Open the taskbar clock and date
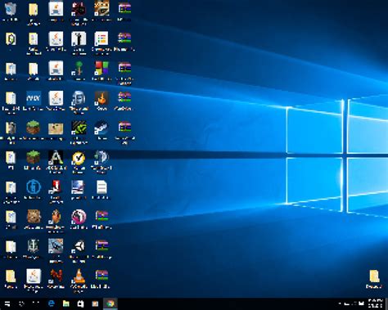Image resolution: width=388 pixels, height=310 pixels. point(375,303)
